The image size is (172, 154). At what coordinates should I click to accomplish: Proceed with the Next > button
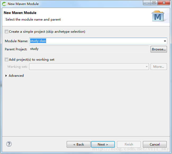103,145
